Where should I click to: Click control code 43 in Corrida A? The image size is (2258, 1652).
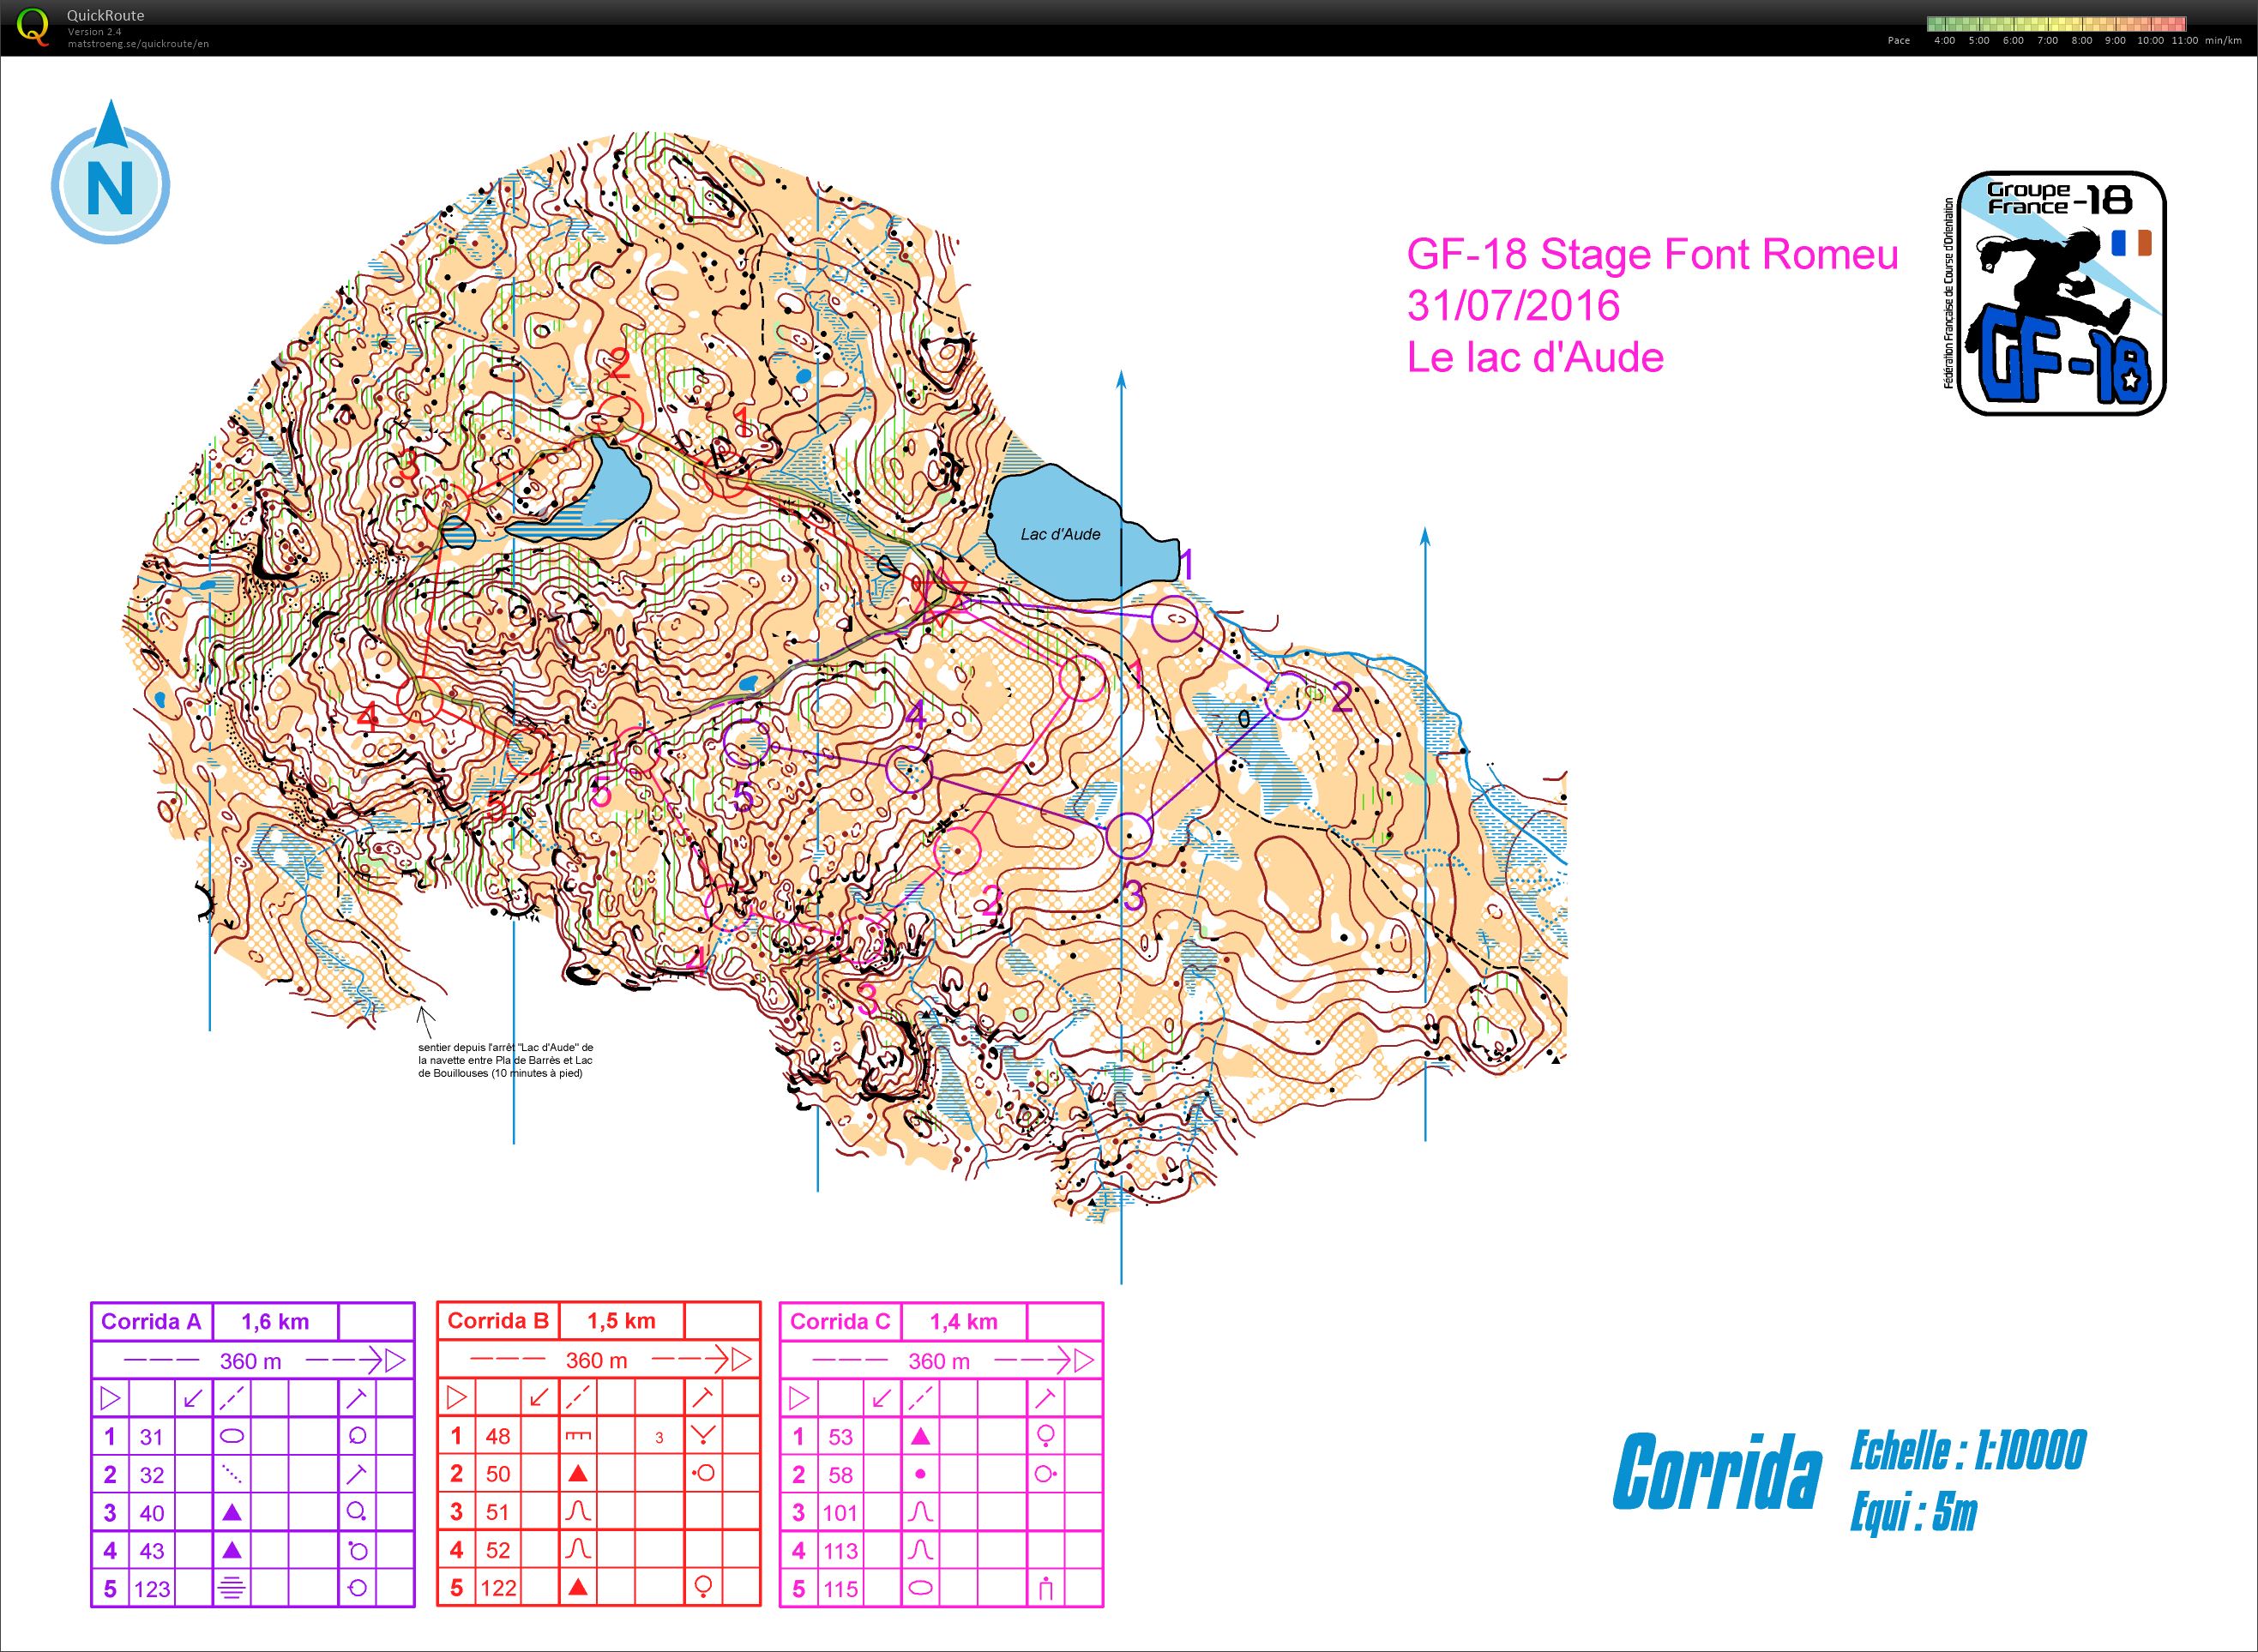click(x=152, y=1551)
